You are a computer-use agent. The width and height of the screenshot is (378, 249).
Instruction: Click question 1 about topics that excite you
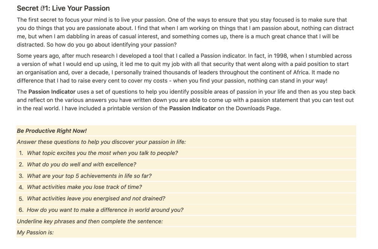click(102, 153)
